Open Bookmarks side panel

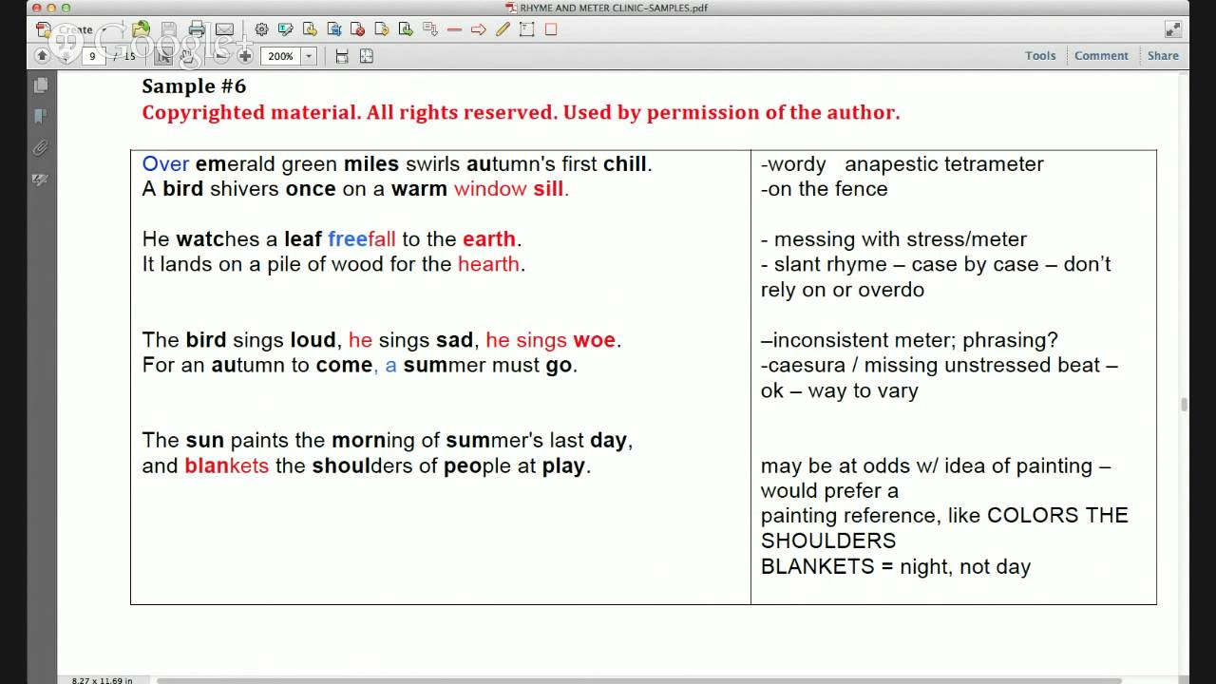(40, 117)
